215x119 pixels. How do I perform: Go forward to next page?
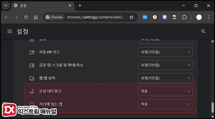click(16, 17)
